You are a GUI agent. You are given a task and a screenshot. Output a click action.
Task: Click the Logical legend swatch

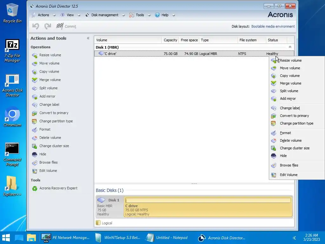(98, 223)
